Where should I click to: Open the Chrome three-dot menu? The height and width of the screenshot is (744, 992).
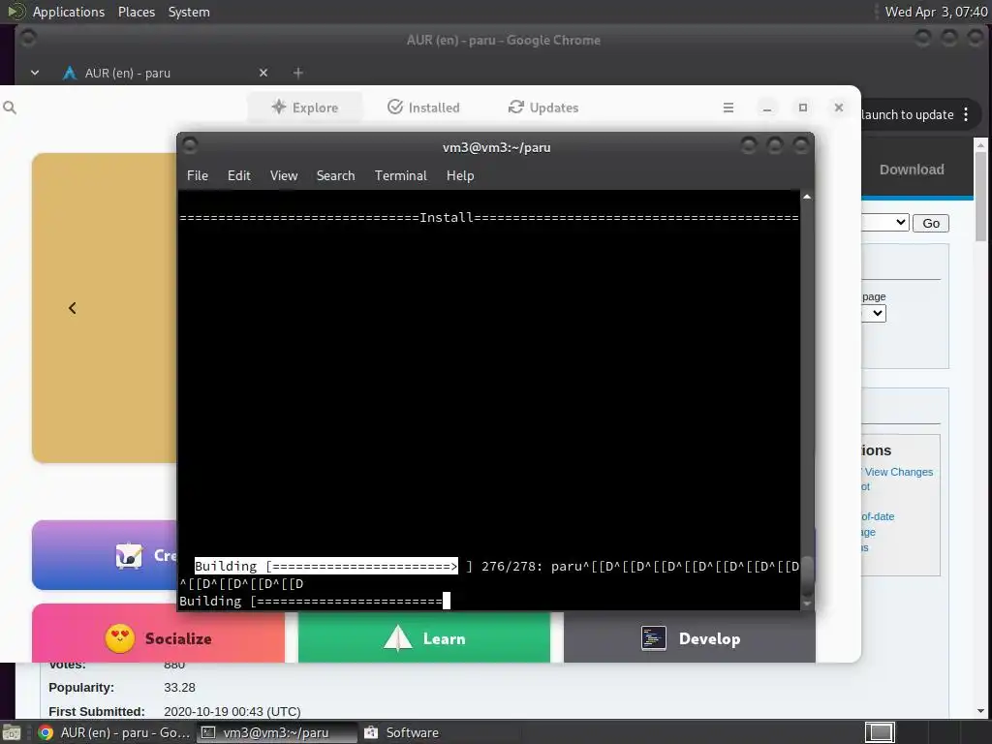(x=966, y=114)
